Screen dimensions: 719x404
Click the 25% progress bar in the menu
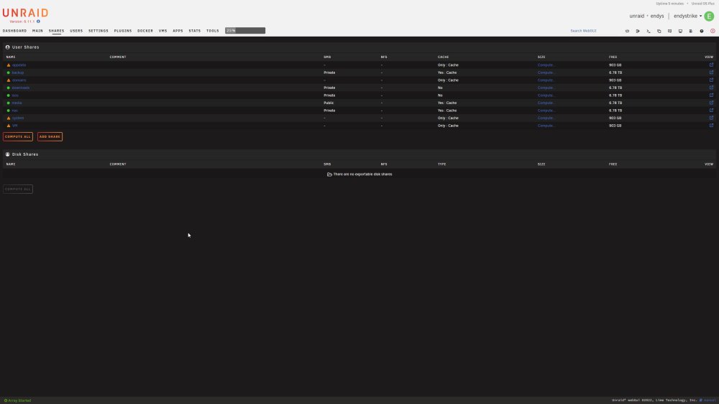[x=245, y=31]
